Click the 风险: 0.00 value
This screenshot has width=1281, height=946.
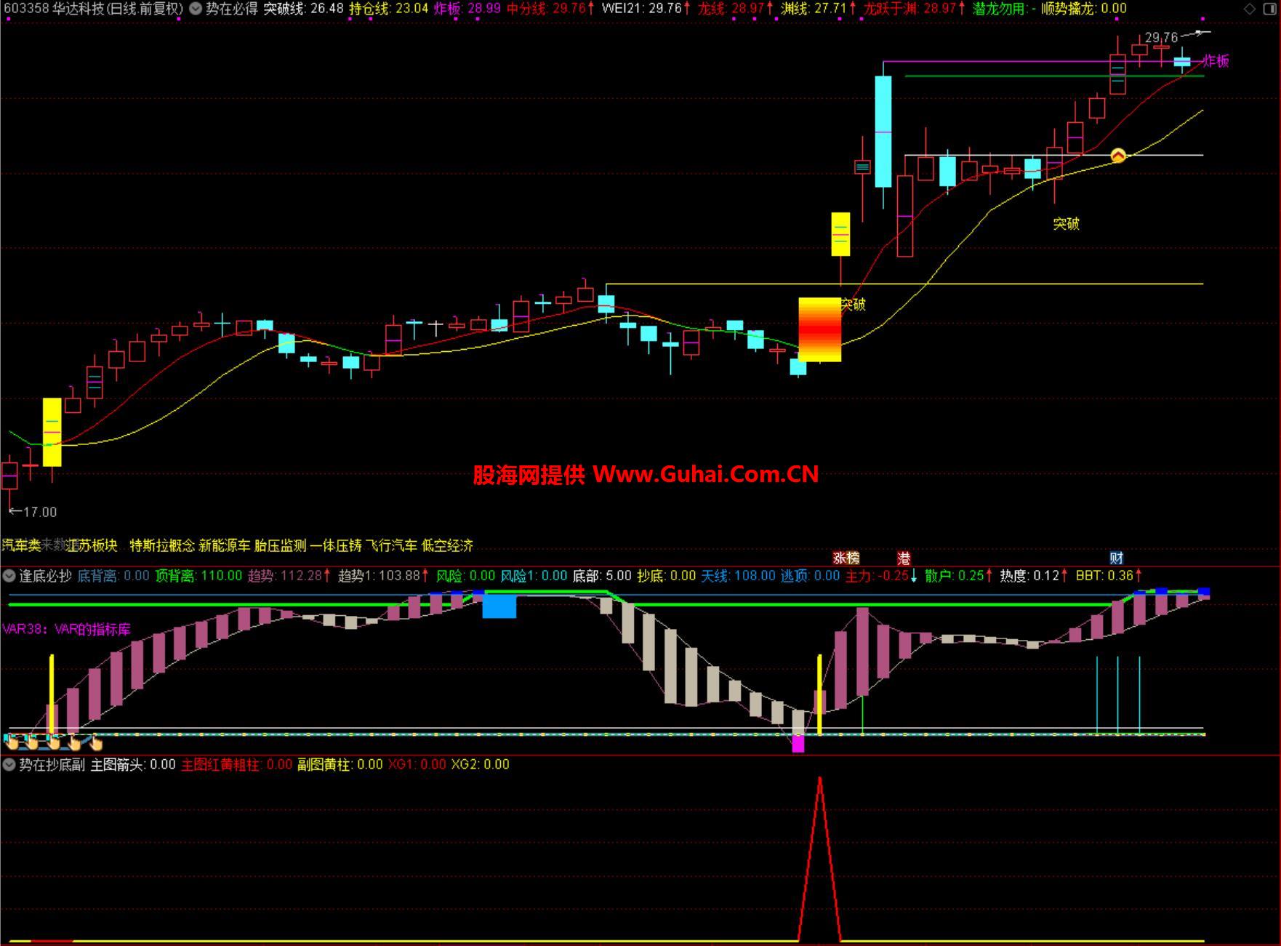(x=465, y=576)
